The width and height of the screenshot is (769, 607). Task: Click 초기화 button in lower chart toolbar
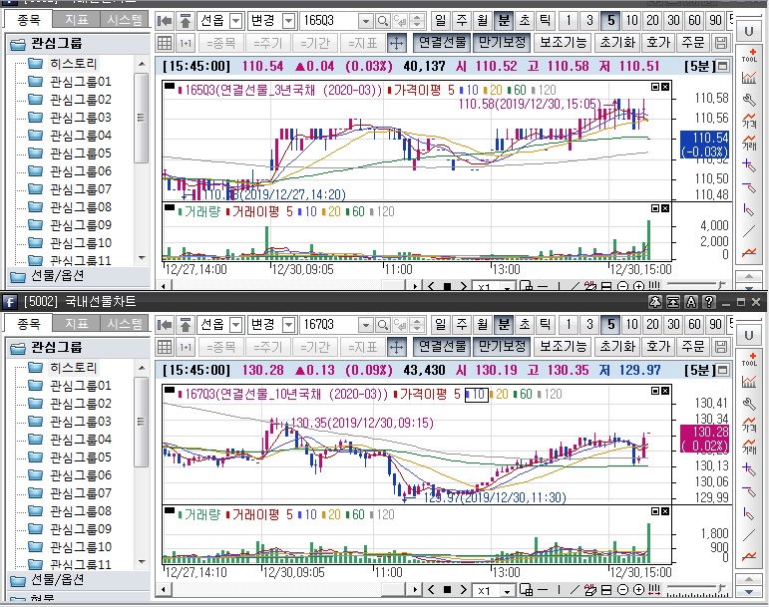pos(616,347)
